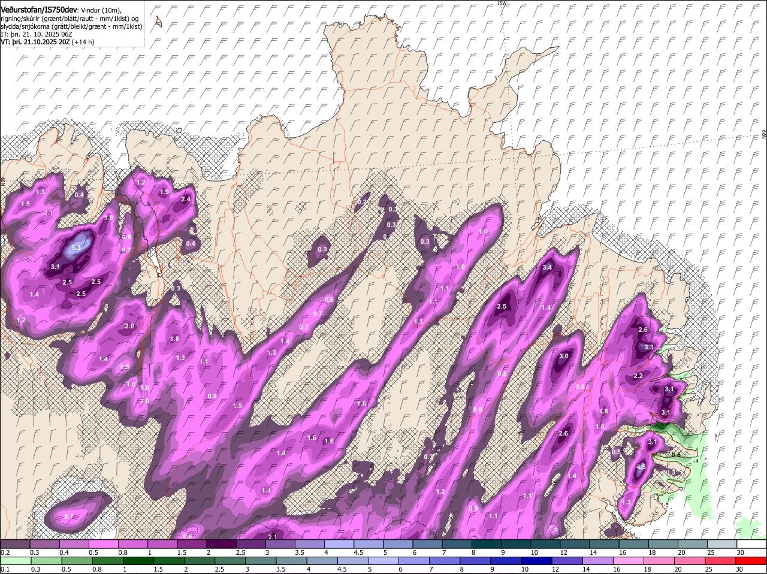Click the small island beside the title box
Viewport: 767px width, 574px height.
[158, 22]
